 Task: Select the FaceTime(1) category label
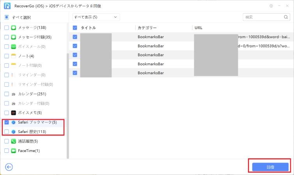29,151
